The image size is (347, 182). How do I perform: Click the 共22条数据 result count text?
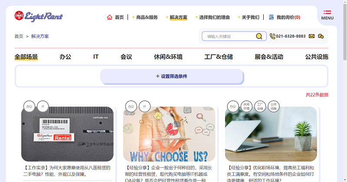[317, 95]
